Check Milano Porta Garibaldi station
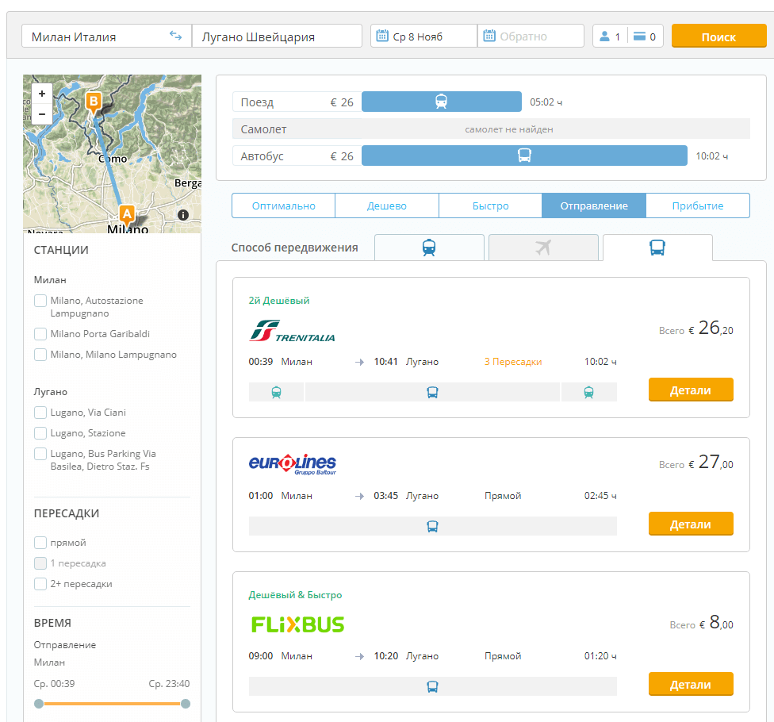This screenshot has width=774, height=722. tap(40, 334)
